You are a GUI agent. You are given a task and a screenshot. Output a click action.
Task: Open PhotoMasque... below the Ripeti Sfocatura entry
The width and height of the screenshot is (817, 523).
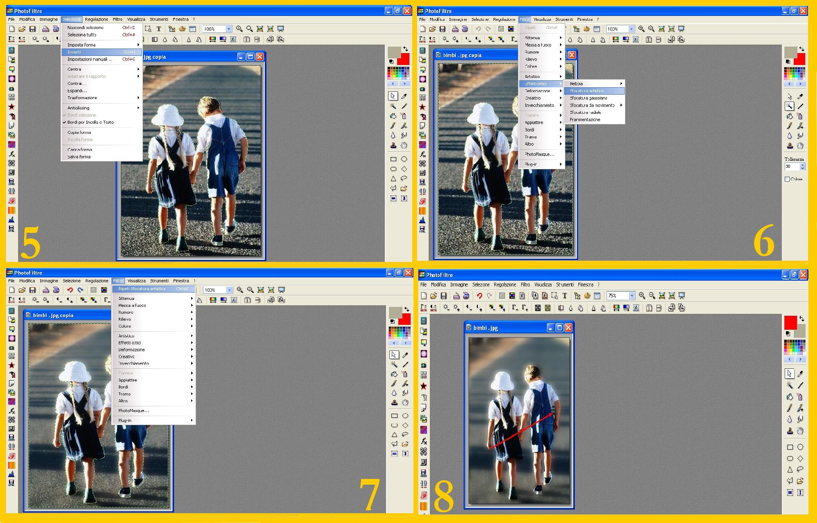[x=134, y=411]
